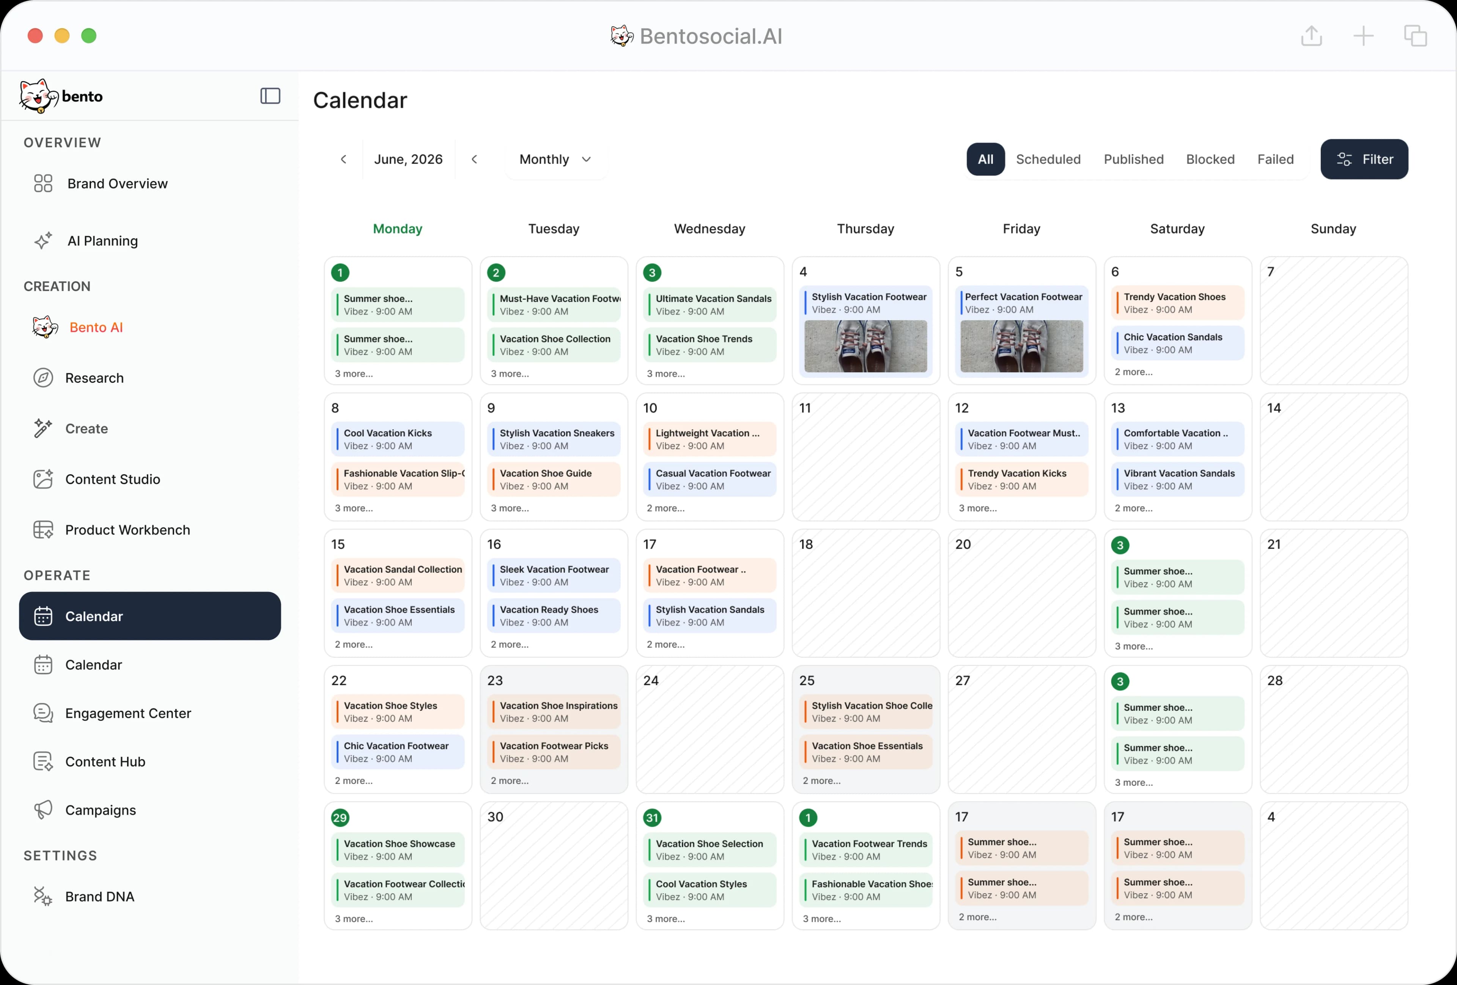Image resolution: width=1457 pixels, height=985 pixels.
Task: Open Content Hub in sidebar
Action: tap(150, 761)
